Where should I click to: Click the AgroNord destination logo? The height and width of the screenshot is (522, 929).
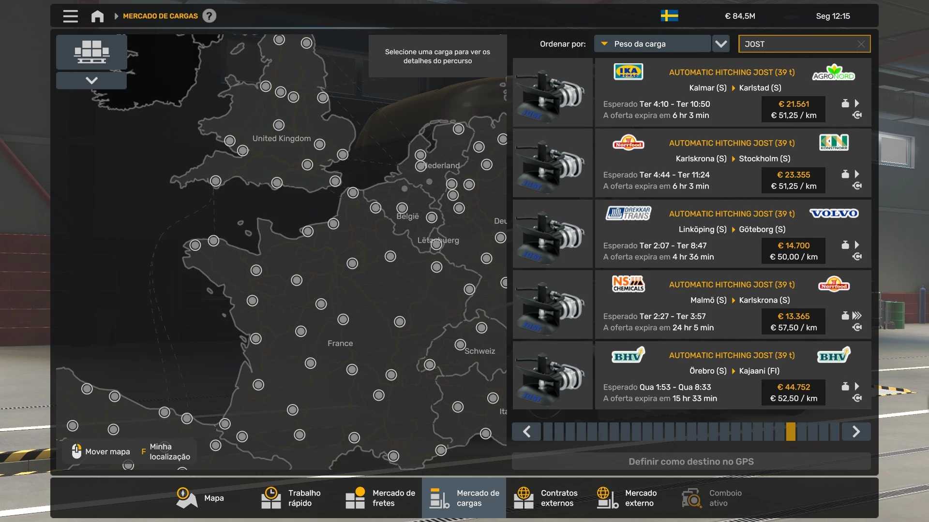834,72
